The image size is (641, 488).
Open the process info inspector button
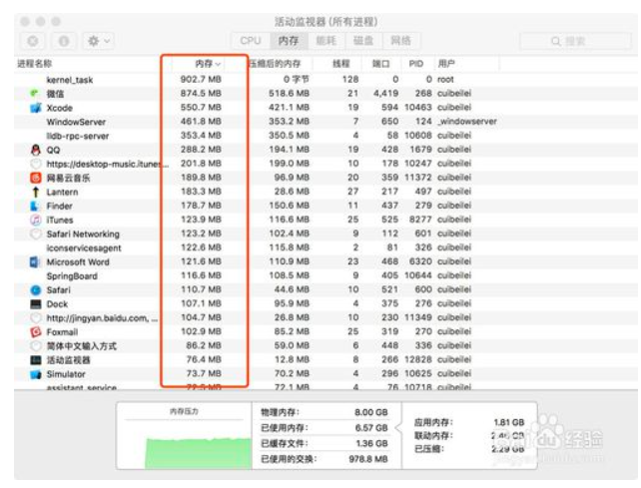point(64,41)
